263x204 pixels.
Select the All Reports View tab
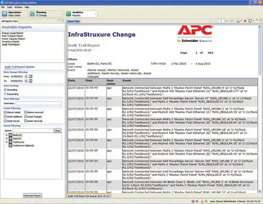click(10, 21)
